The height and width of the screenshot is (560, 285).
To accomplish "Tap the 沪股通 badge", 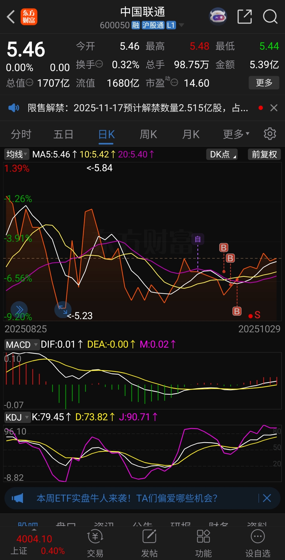I will tap(153, 25).
